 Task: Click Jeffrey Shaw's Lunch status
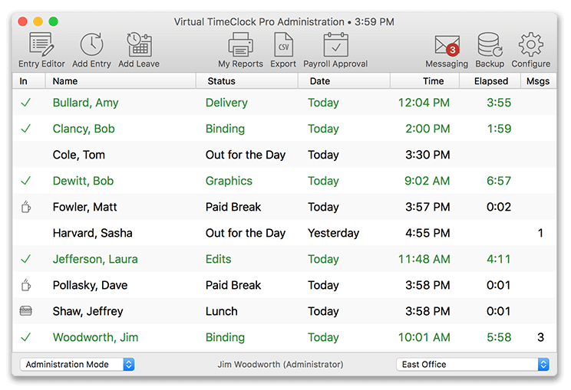(x=221, y=311)
